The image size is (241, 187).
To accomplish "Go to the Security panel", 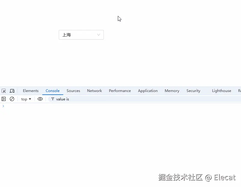I will coord(193,91).
